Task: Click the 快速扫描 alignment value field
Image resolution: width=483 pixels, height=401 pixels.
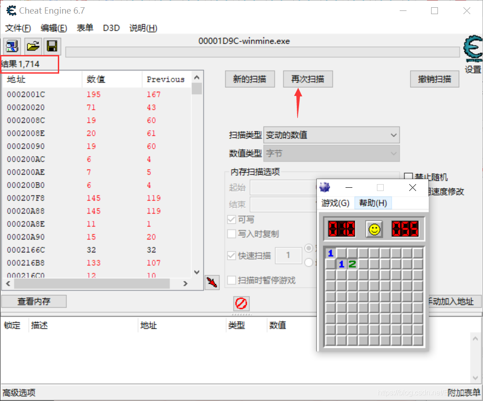Action: click(288, 255)
